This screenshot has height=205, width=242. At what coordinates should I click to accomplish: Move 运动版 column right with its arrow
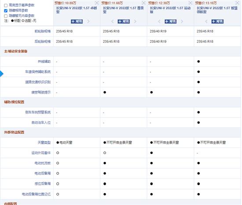coord(182,21)
